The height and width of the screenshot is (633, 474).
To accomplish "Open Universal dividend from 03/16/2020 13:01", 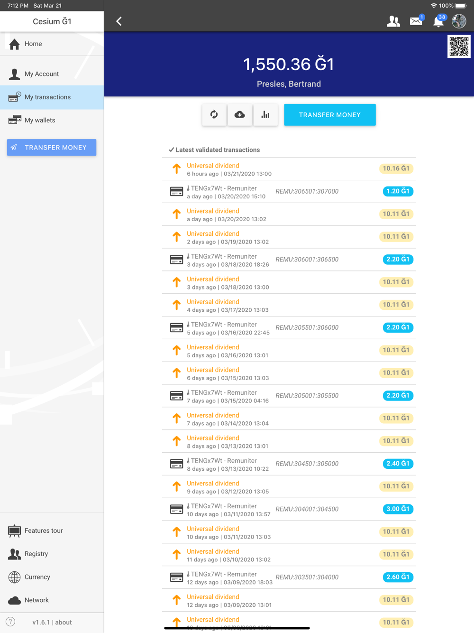I will click(289, 351).
